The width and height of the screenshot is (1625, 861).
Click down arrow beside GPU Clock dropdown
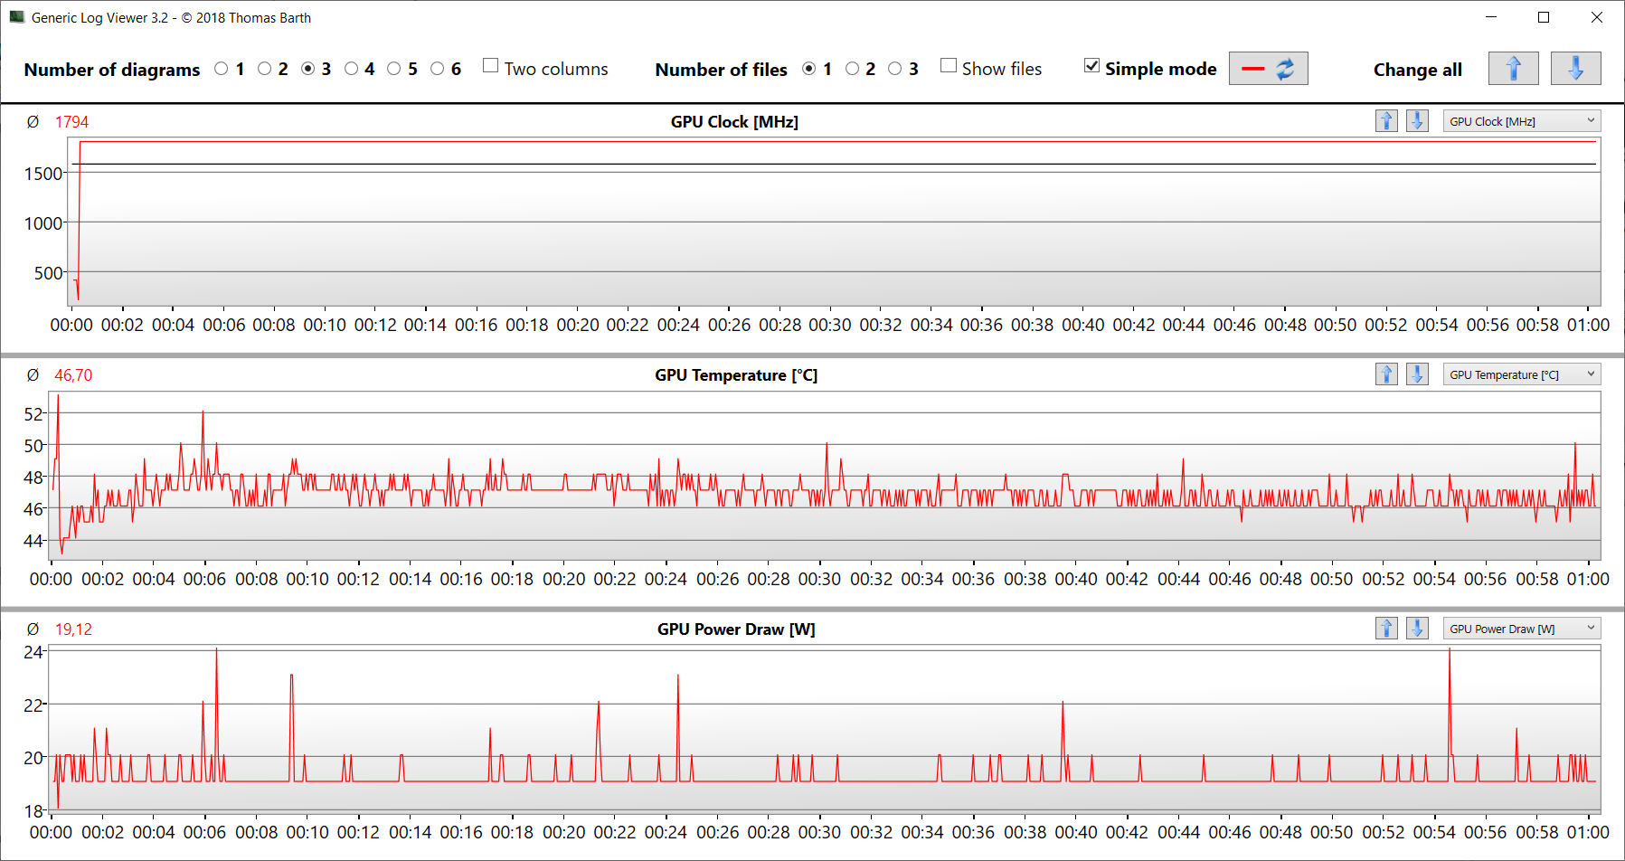1417,121
